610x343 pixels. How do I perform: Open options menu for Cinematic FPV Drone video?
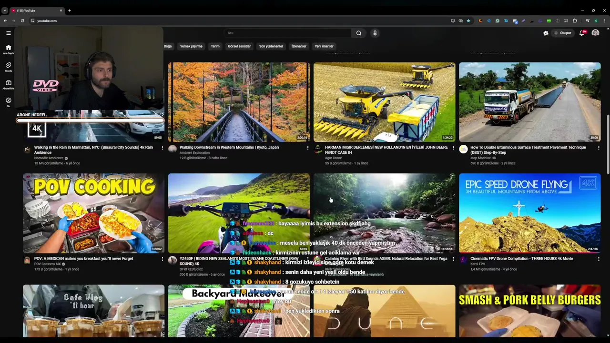599,259
